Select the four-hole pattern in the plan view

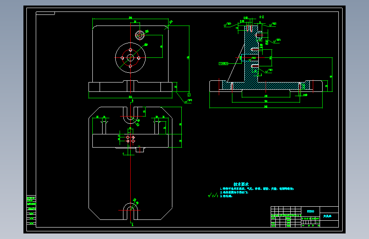pyautogui.click(x=130, y=139)
